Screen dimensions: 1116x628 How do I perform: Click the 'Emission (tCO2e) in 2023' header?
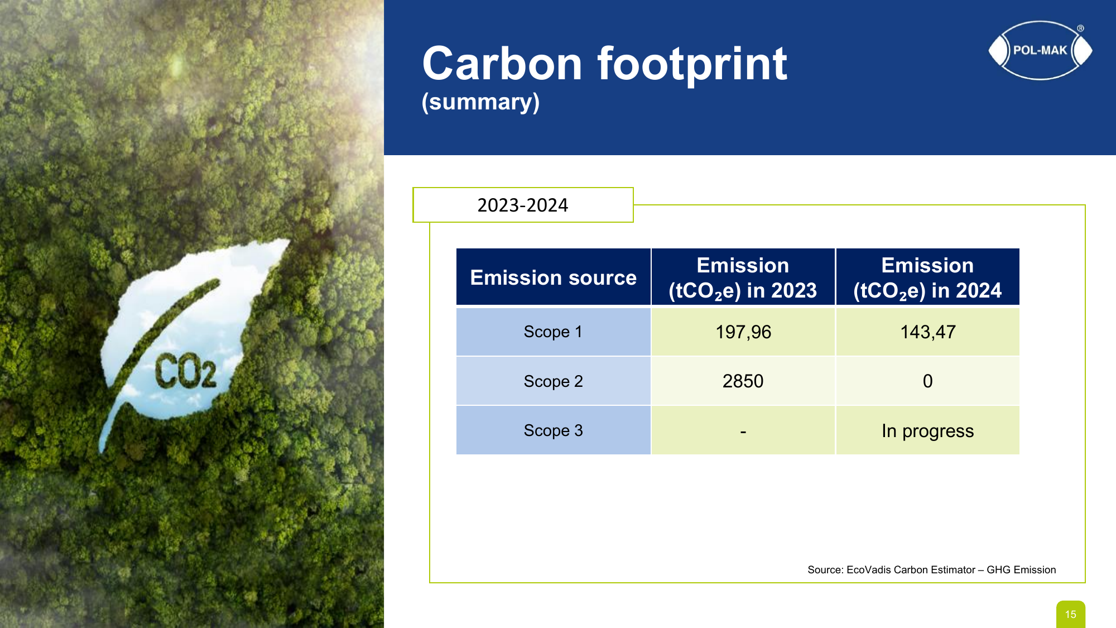click(x=743, y=277)
